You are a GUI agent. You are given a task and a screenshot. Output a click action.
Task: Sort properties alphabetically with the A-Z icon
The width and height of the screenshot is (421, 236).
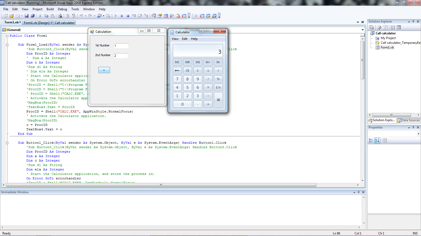pos(377,141)
